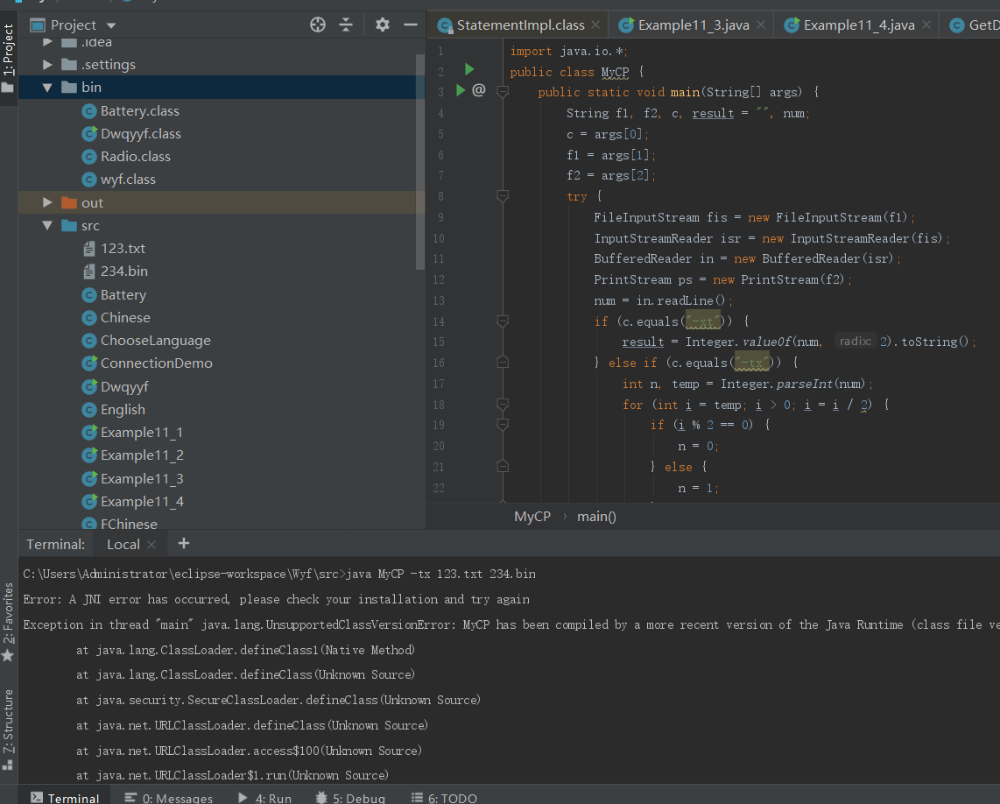Click the @ annotation gutter icon on line 3
This screenshot has width=1000, height=804.
point(479,90)
